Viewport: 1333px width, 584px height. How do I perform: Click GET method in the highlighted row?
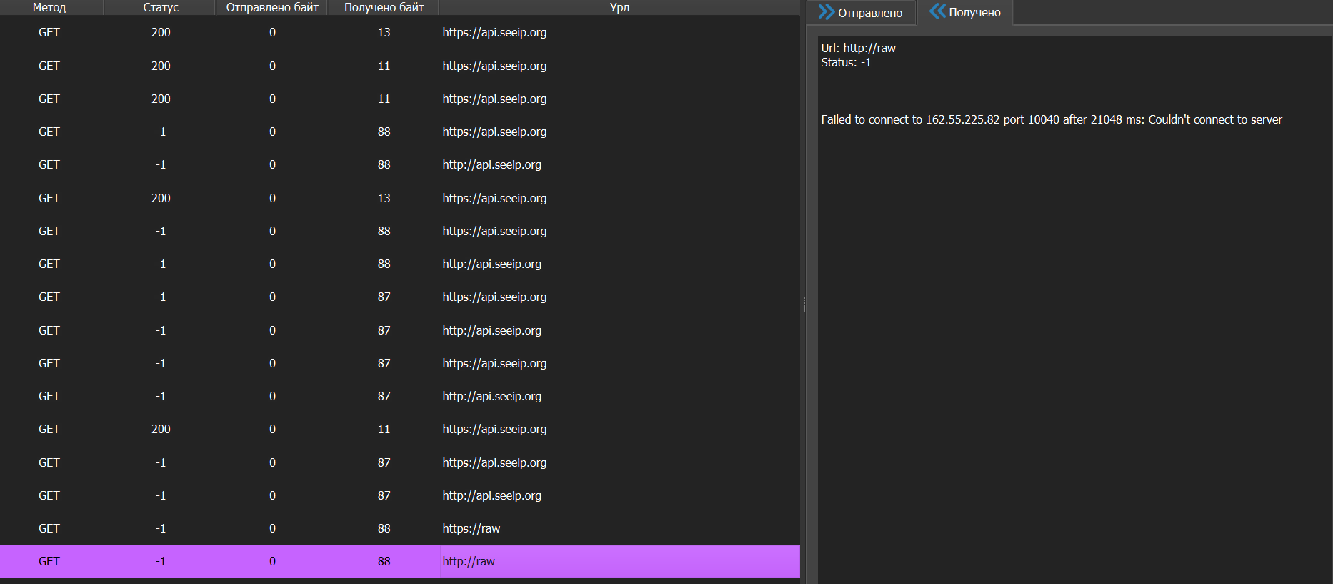click(49, 561)
